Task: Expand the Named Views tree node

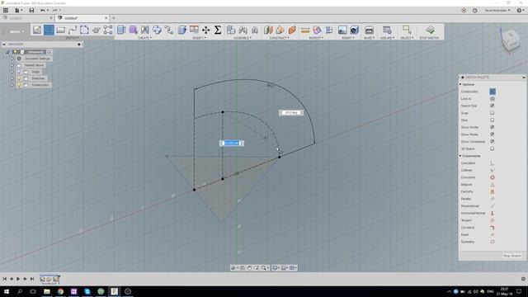Action: coord(12,65)
